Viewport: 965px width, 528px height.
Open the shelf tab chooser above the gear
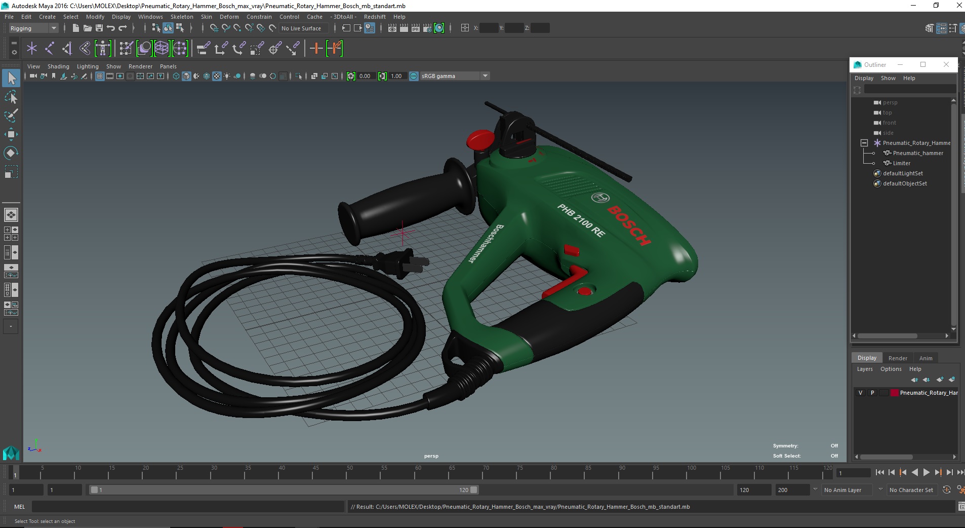14,43
